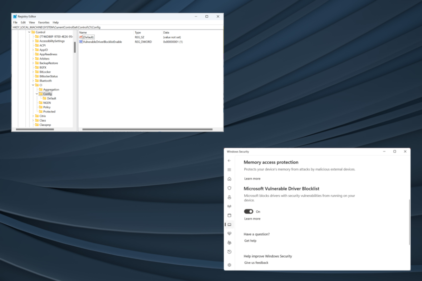This screenshot has width=422, height=281.
Task: Collapse the Config key
Action: click(37, 94)
